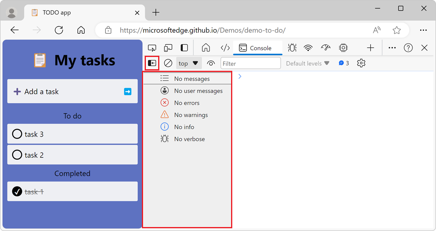Create a live expression with eye icon
The height and width of the screenshot is (231, 436).
point(211,63)
